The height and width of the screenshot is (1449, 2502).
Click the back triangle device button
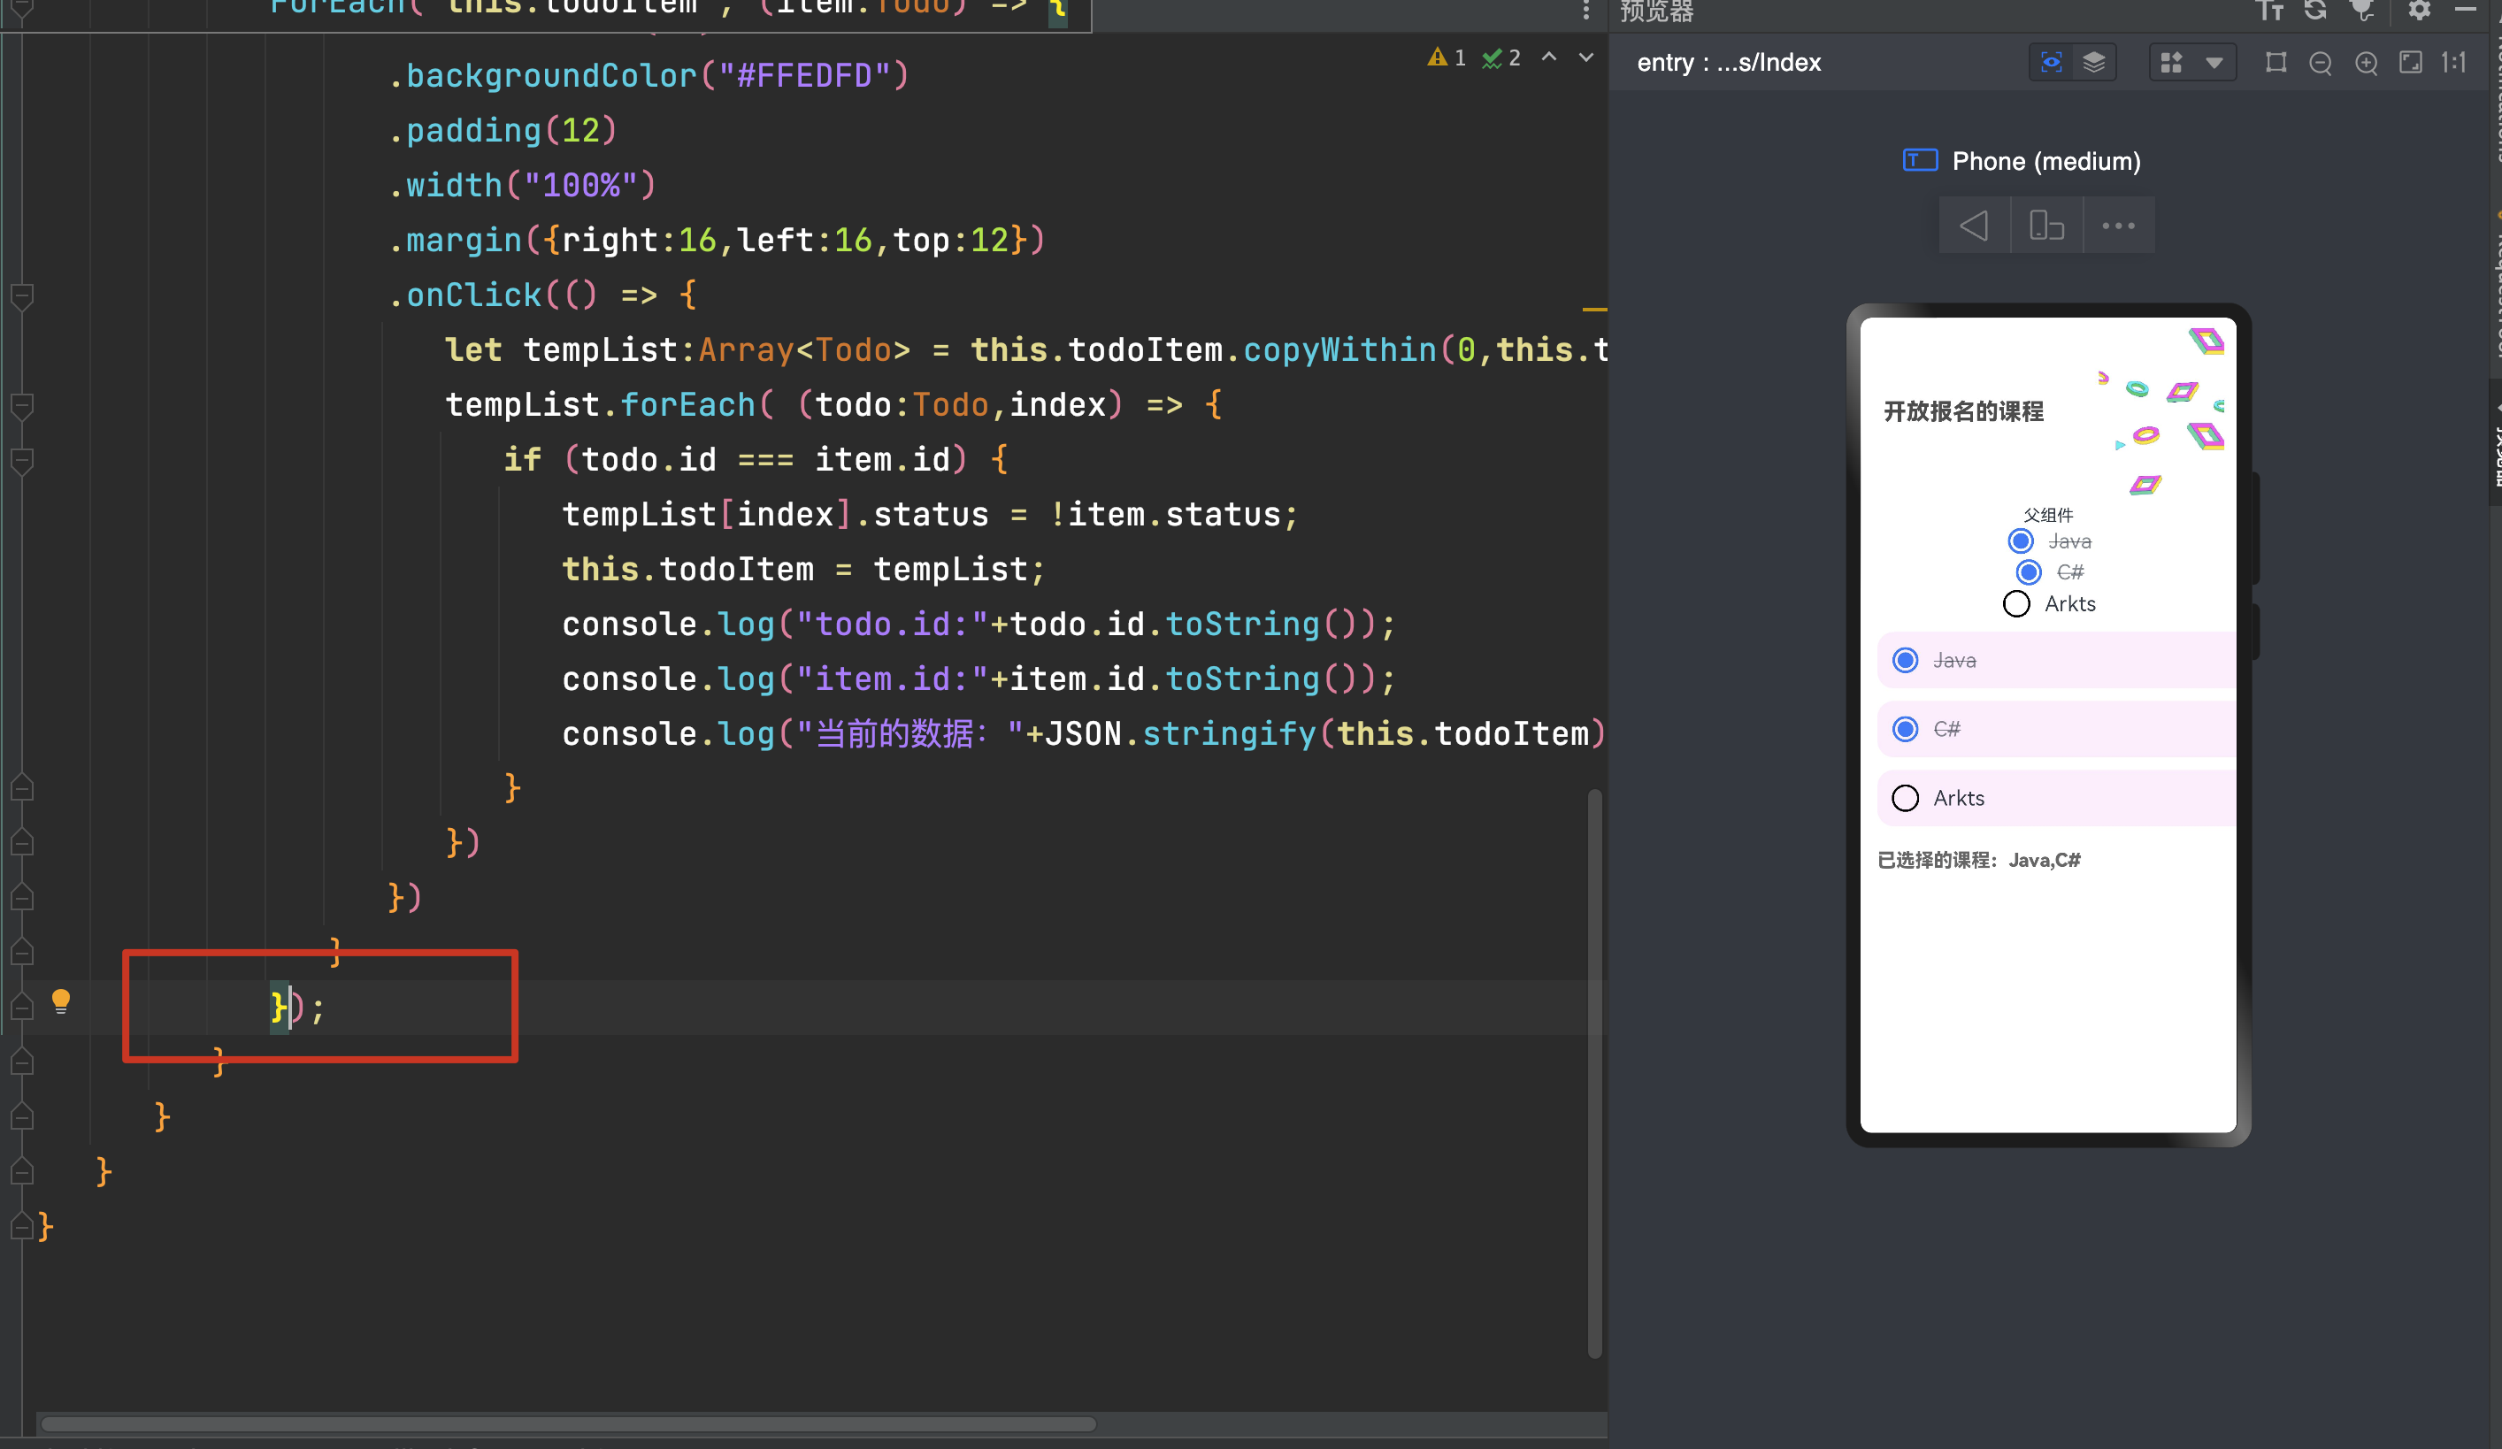(x=1975, y=226)
